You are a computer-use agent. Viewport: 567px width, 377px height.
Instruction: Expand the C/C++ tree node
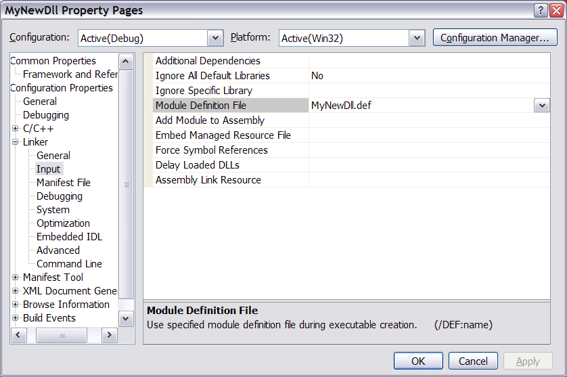pyautogui.click(x=16, y=129)
